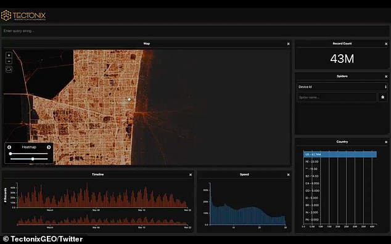
Task: Click the Record Count panel title
Action: [342, 44]
